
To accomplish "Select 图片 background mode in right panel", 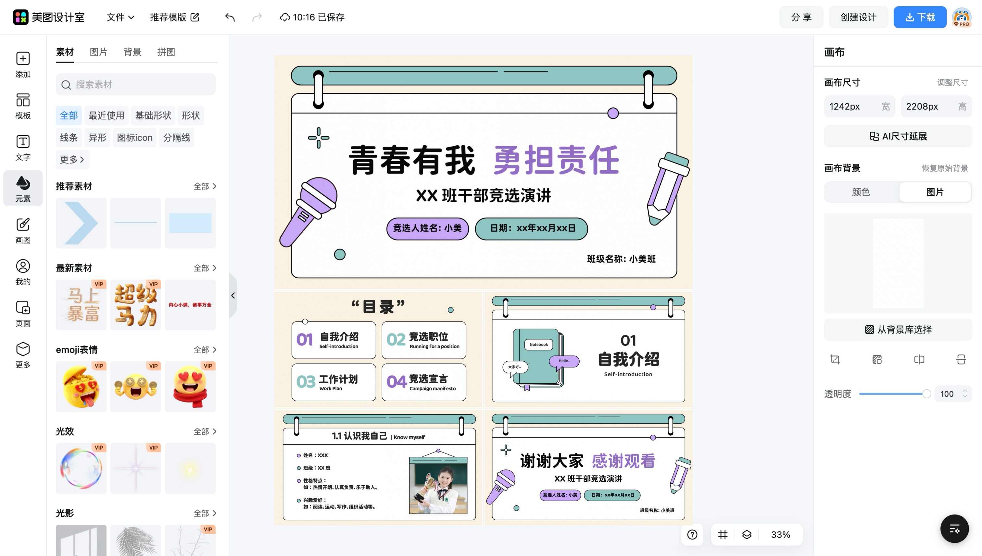I will coord(935,192).
